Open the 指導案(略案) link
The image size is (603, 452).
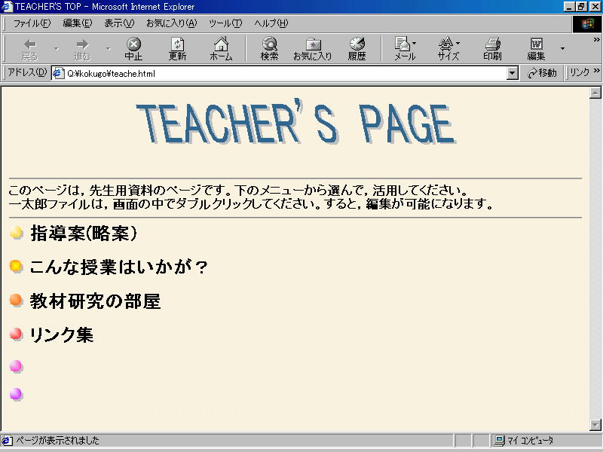(x=84, y=233)
